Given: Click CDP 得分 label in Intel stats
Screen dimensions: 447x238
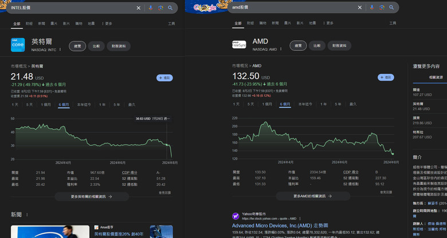Looking at the screenshot, I should tap(130, 173).
